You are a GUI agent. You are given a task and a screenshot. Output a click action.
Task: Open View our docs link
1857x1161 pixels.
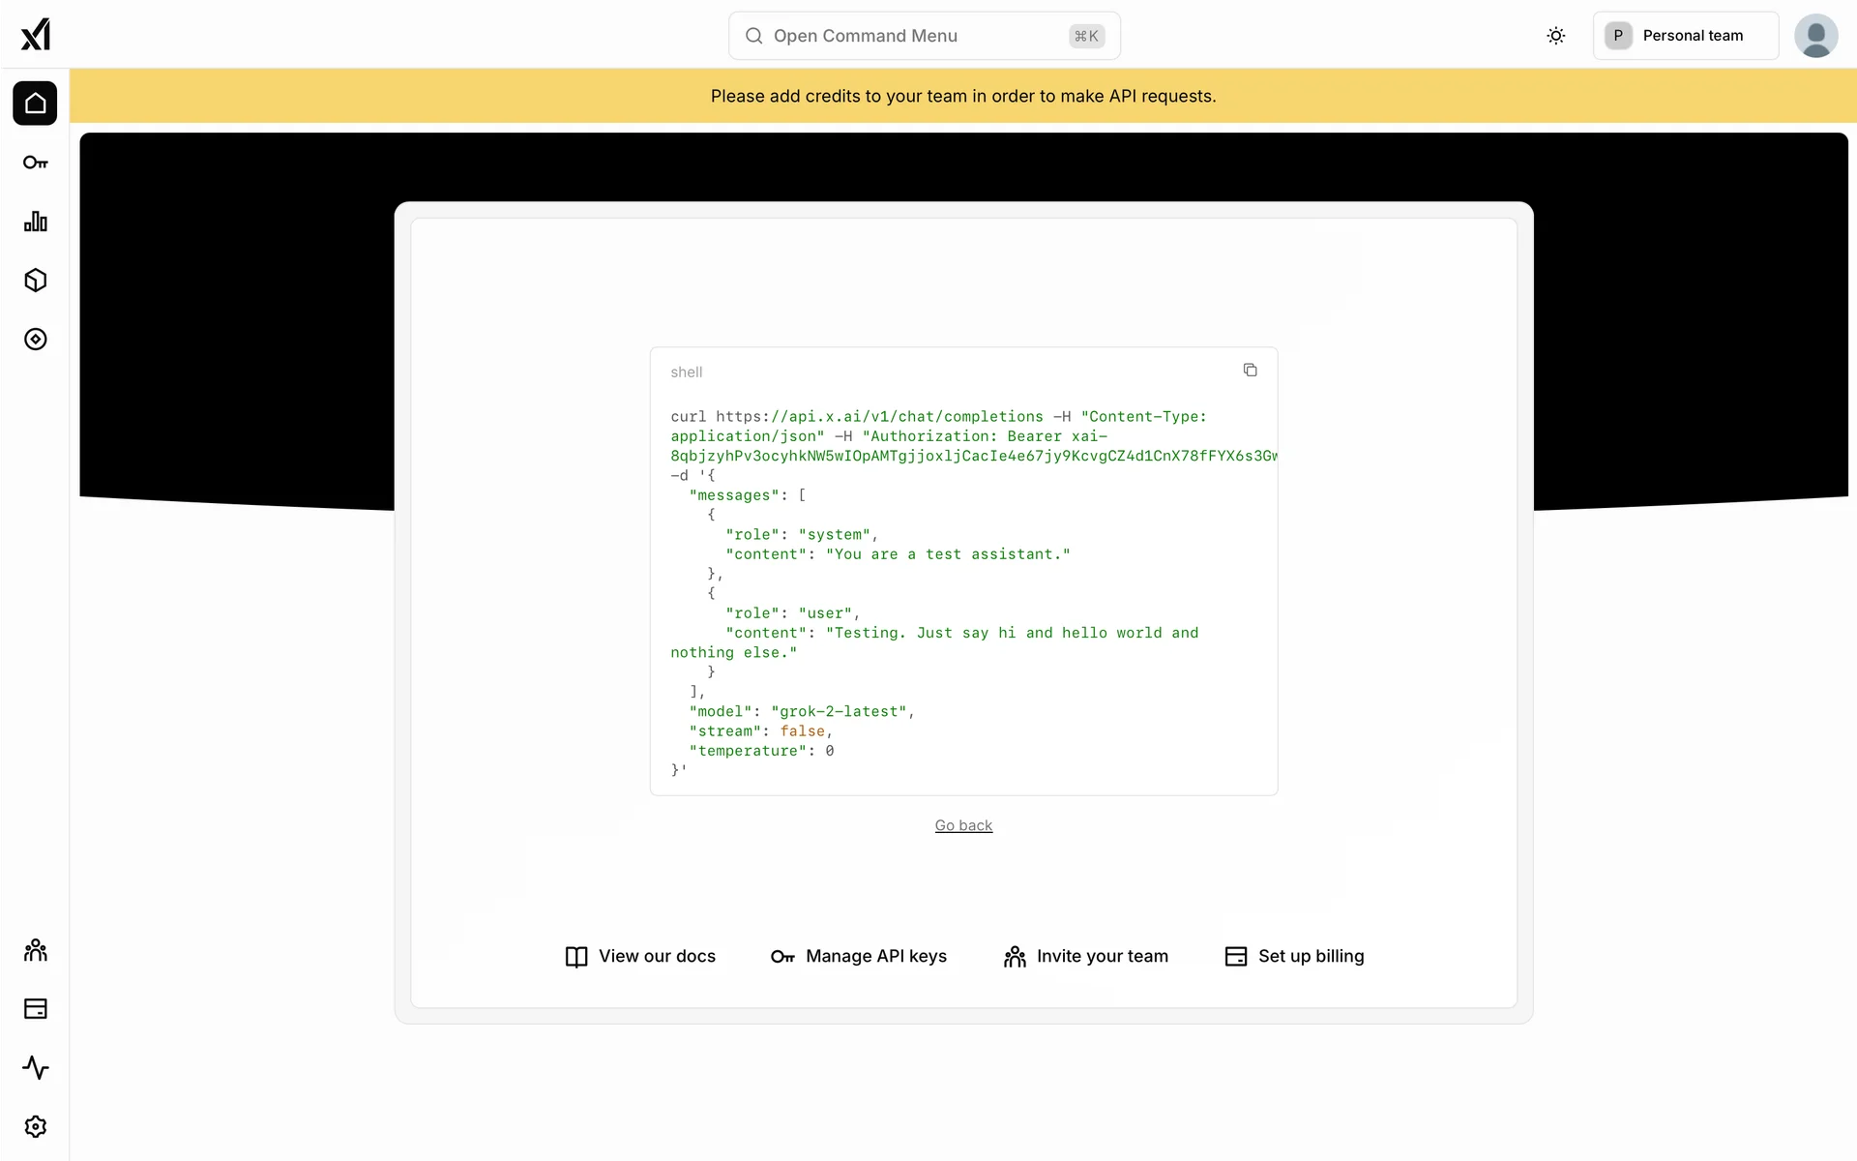pyautogui.click(x=640, y=956)
